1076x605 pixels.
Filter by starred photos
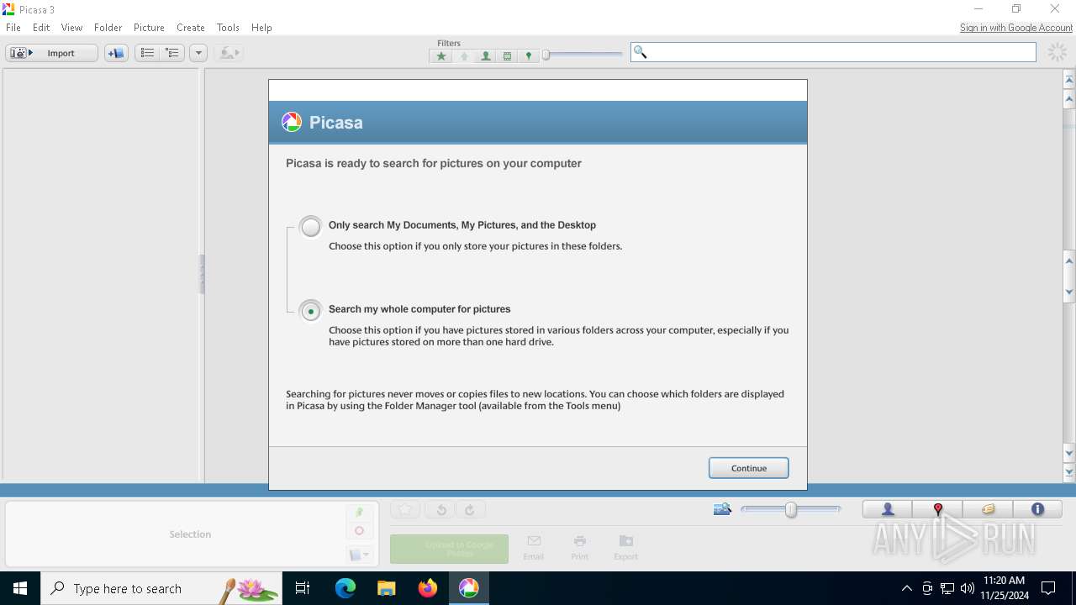(440, 56)
